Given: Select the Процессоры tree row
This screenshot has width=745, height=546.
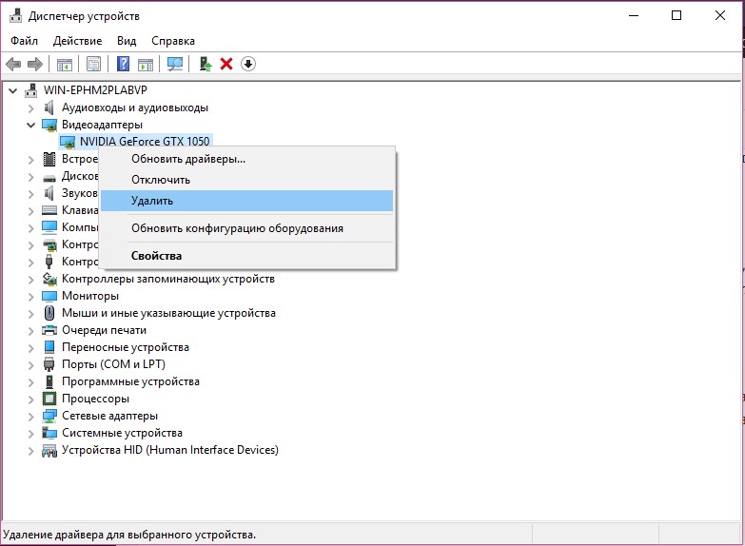Looking at the screenshot, I should (x=95, y=399).
